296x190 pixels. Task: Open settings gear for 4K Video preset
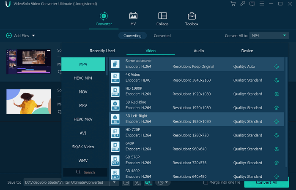coord(277,80)
